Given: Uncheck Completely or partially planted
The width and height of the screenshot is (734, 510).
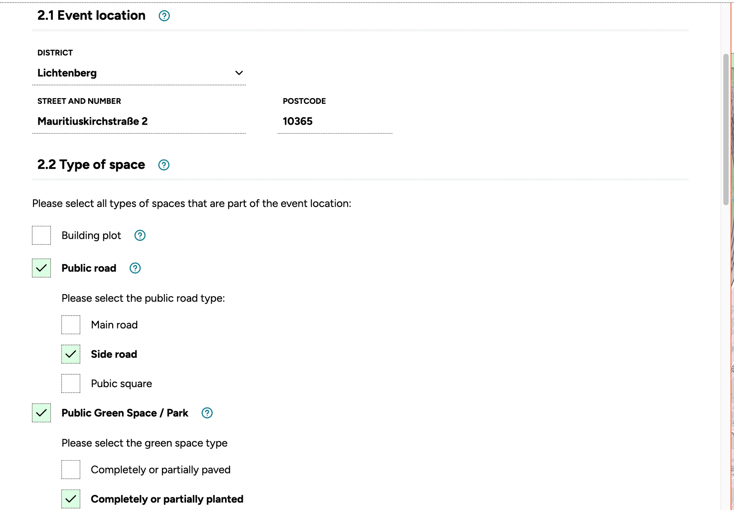Looking at the screenshot, I should coord(71,499).
